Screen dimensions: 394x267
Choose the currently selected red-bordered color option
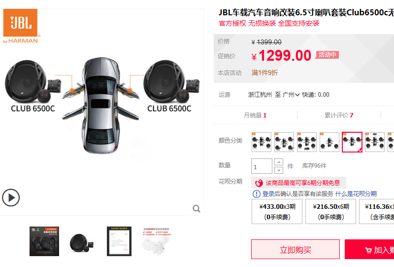(352, 142)
